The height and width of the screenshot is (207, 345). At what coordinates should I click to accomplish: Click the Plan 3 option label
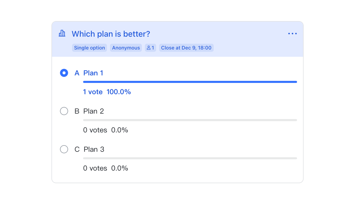coord(94,149)
